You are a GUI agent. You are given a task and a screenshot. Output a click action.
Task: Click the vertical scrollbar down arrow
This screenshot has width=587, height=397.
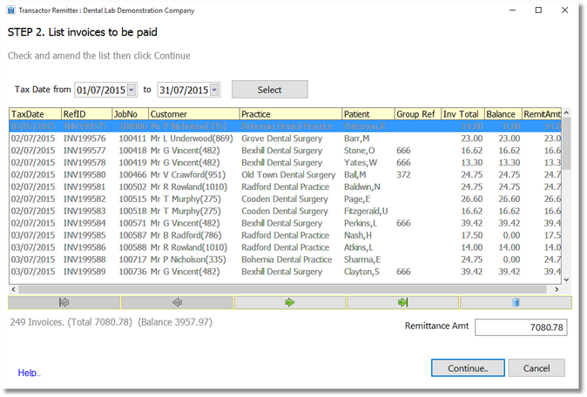(x=566, y=279)
